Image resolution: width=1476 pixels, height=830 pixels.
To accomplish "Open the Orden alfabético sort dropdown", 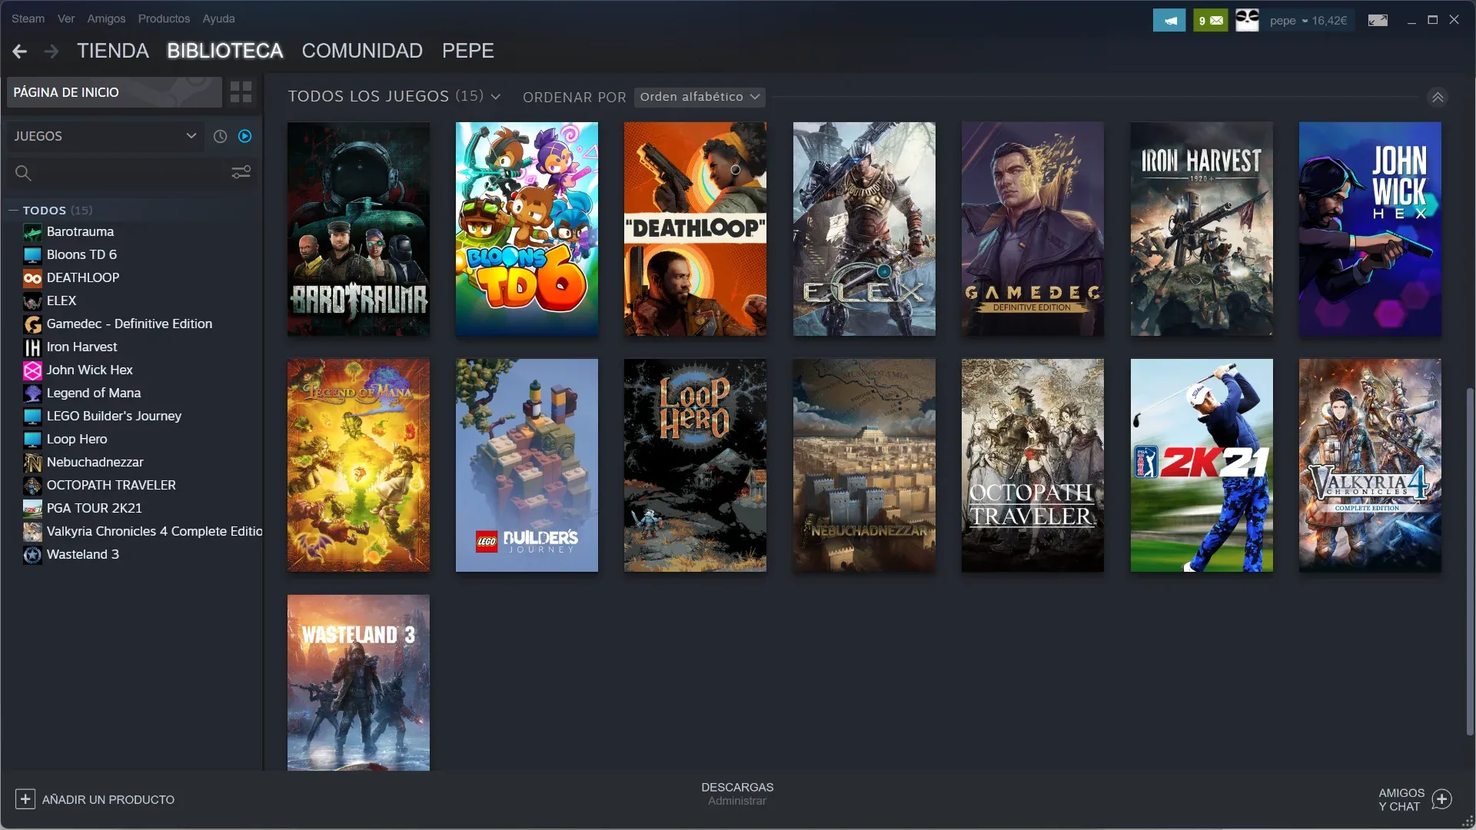I will point(700,97).
